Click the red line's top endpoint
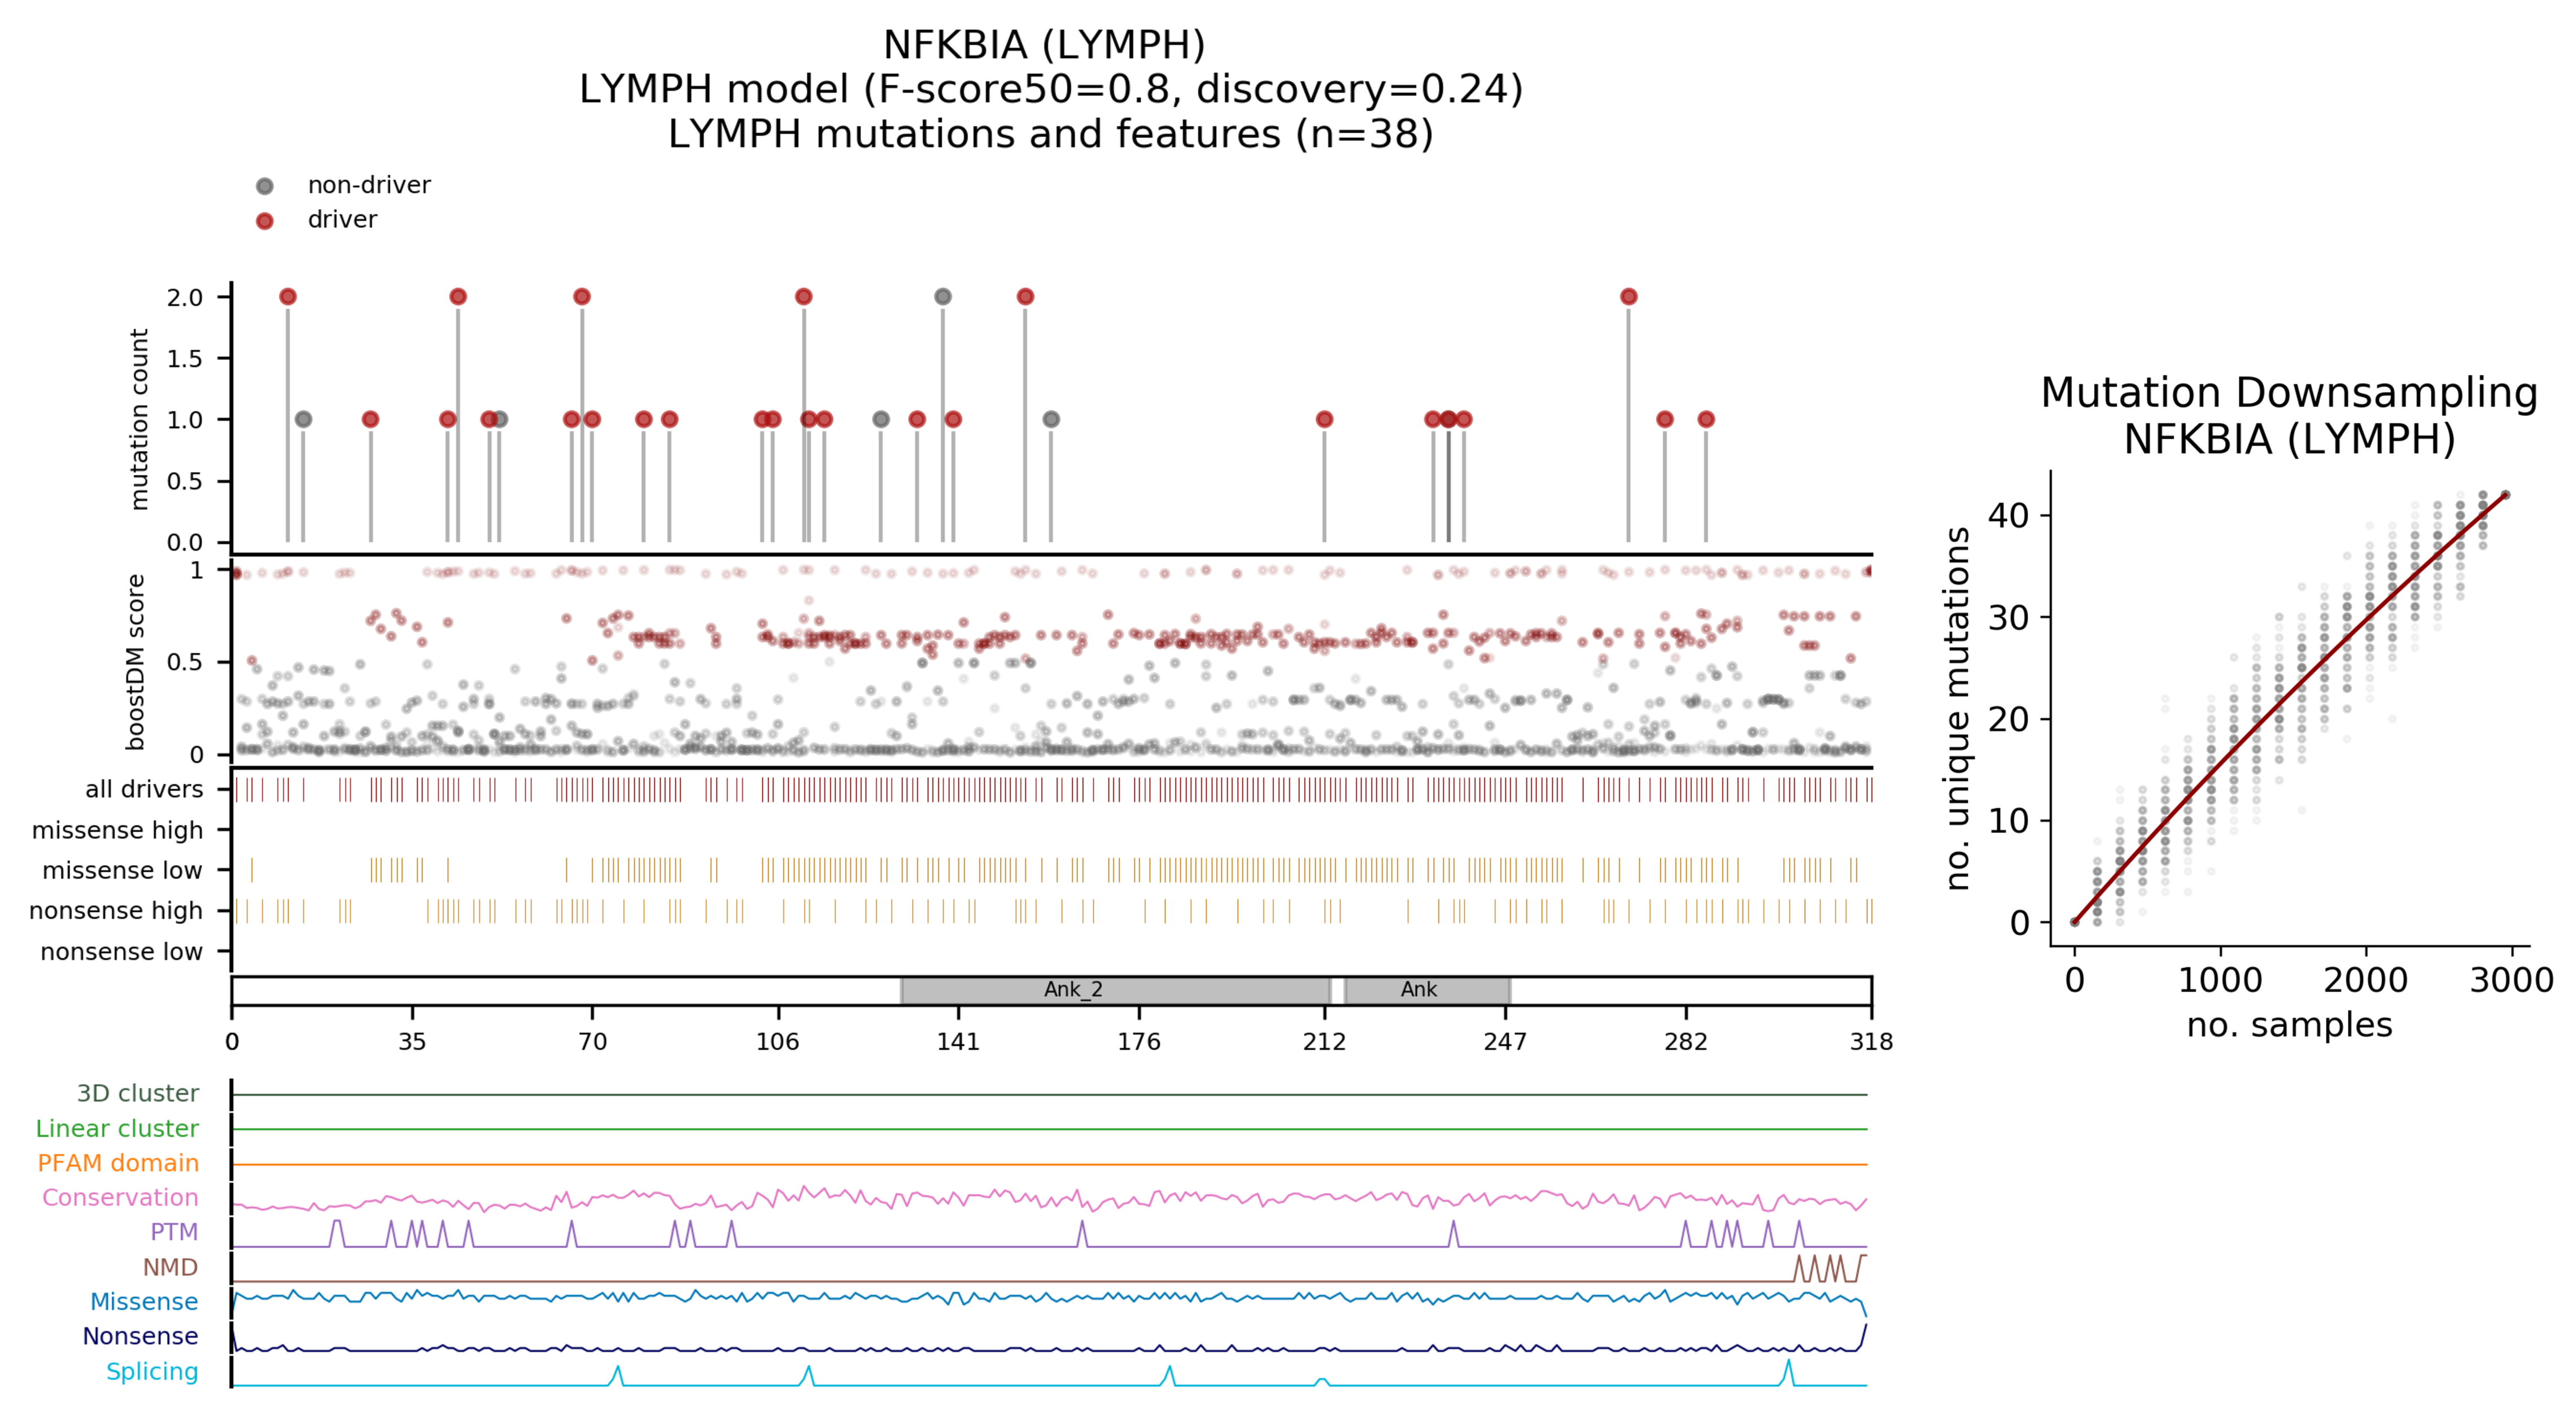This screenshot has height=1419, width=2576. pos(2505,494)
